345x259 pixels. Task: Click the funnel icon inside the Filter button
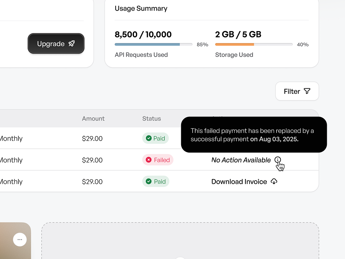coord(307,91)
